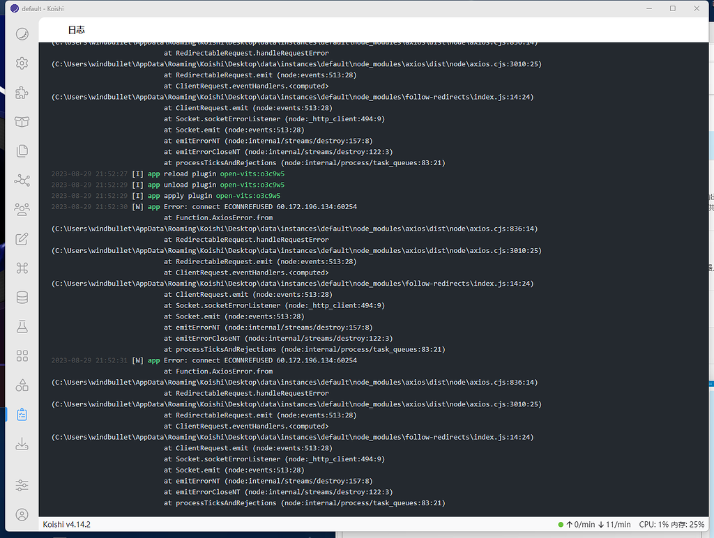Click the 'reload plugin' log line
Image resolution: width=714 pixels, height=538 pixels.
tap(168, 174)
